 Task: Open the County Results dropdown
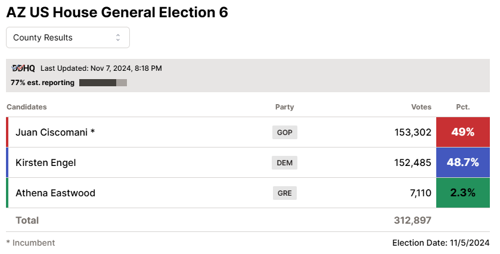click(x=68, y=37)
